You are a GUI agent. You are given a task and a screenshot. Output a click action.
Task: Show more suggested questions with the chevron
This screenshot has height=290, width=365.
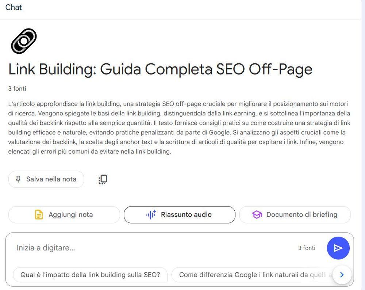[342, 275]
